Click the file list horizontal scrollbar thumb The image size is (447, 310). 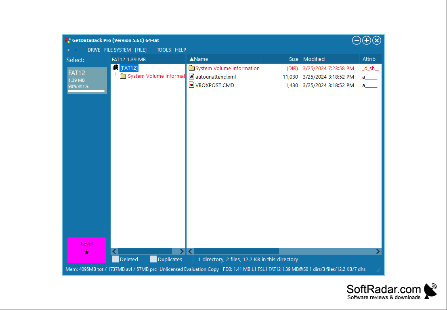pos(236,252)
